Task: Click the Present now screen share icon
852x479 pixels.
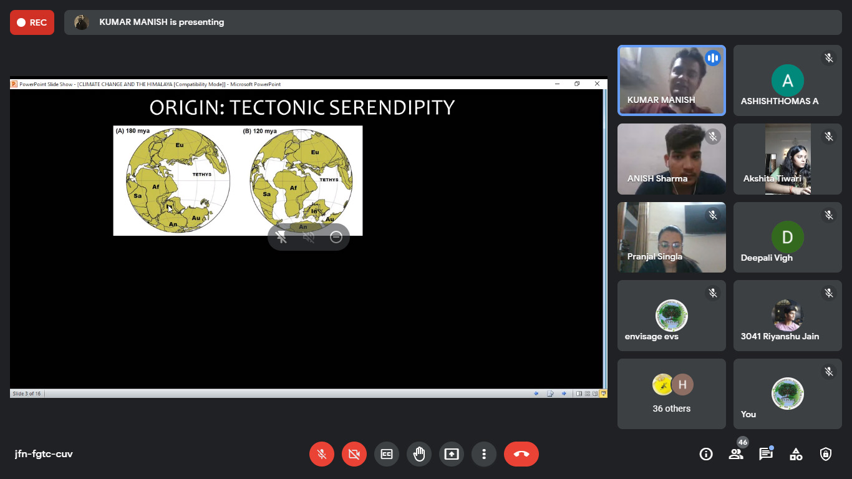Action: (452, 454)
